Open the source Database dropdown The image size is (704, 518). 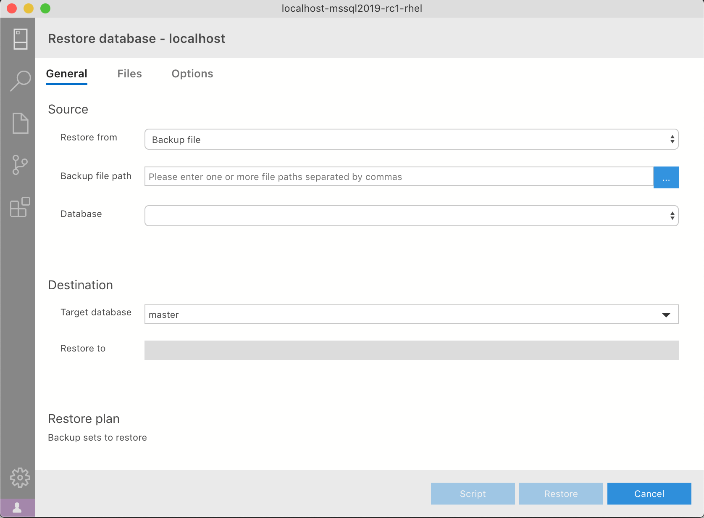click(x=411, y=216)
